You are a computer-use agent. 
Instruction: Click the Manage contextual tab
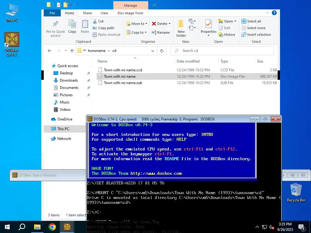[x=131, y=5]
